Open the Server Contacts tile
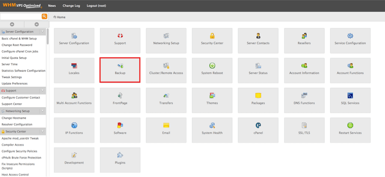The width and height of the screenshot is (385, 177). pyautogui.click(x=258, y=41)
